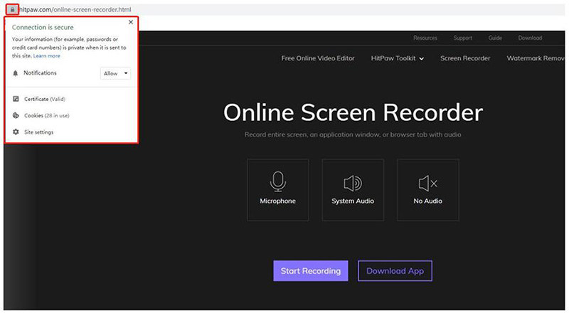Click the Download App button
569x313 pixels.
[x=395, y=271]
